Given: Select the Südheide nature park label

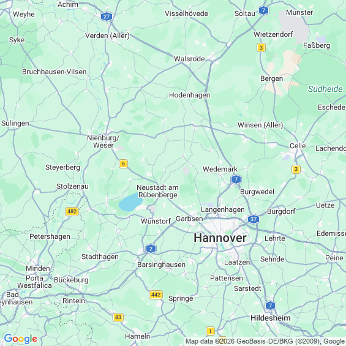Looking at the screenshot, I should pos(325,89).
